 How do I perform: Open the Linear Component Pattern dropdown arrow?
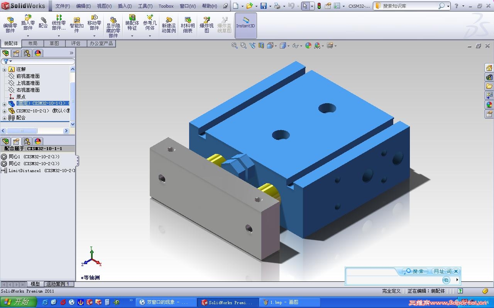click(59, 36)
